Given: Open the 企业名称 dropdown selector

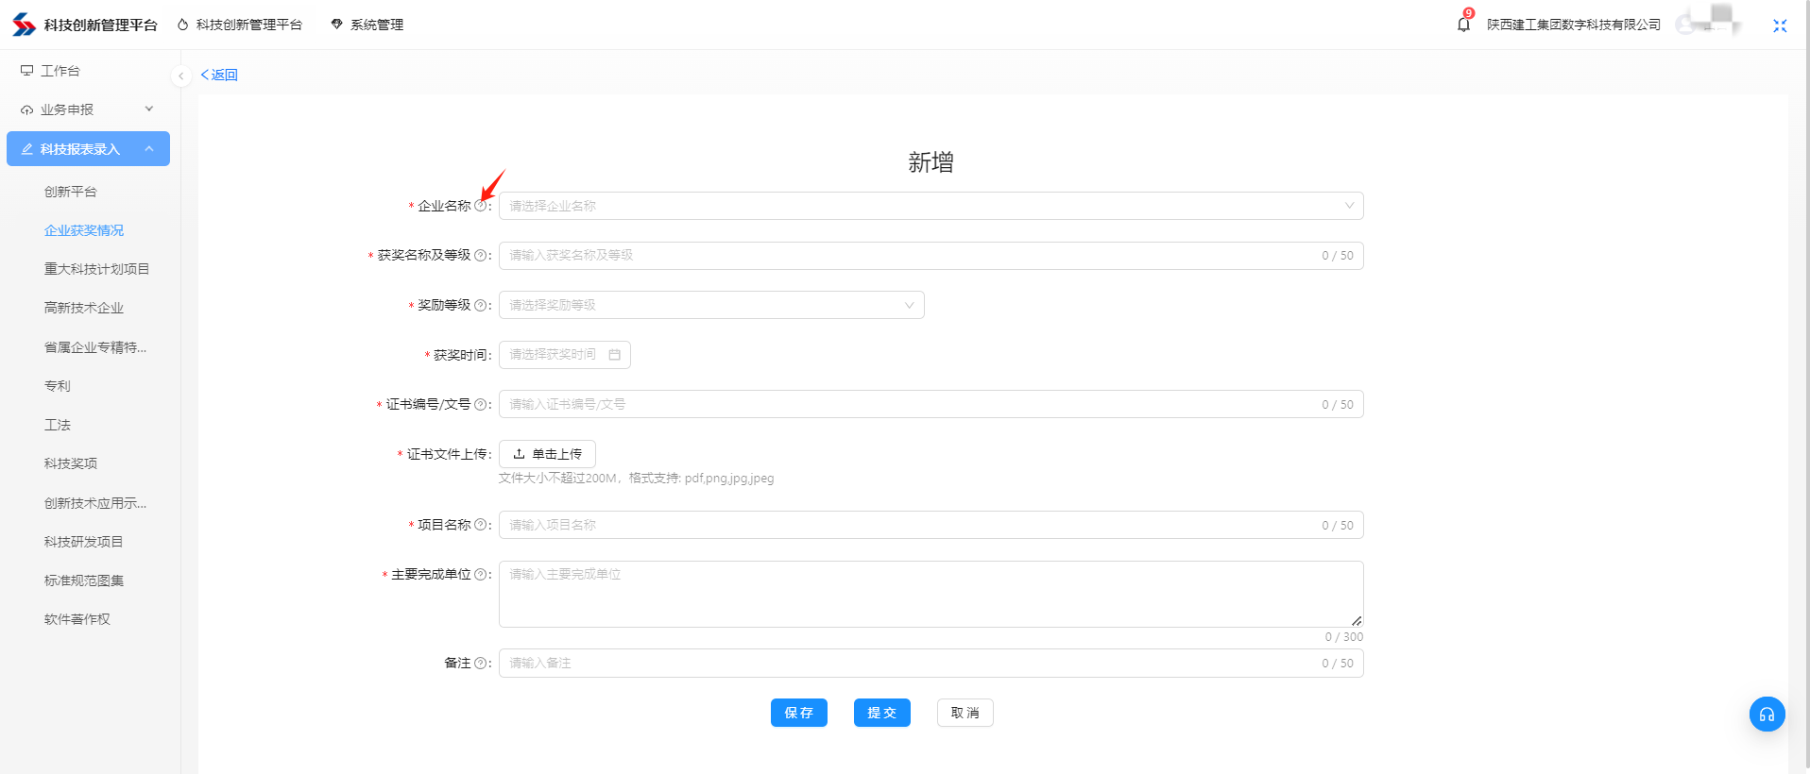Looking at the screenshot, I should coord(931,206).
